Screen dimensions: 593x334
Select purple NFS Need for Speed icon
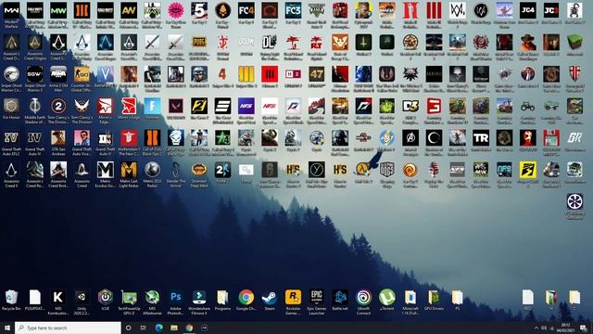[246, 107]
